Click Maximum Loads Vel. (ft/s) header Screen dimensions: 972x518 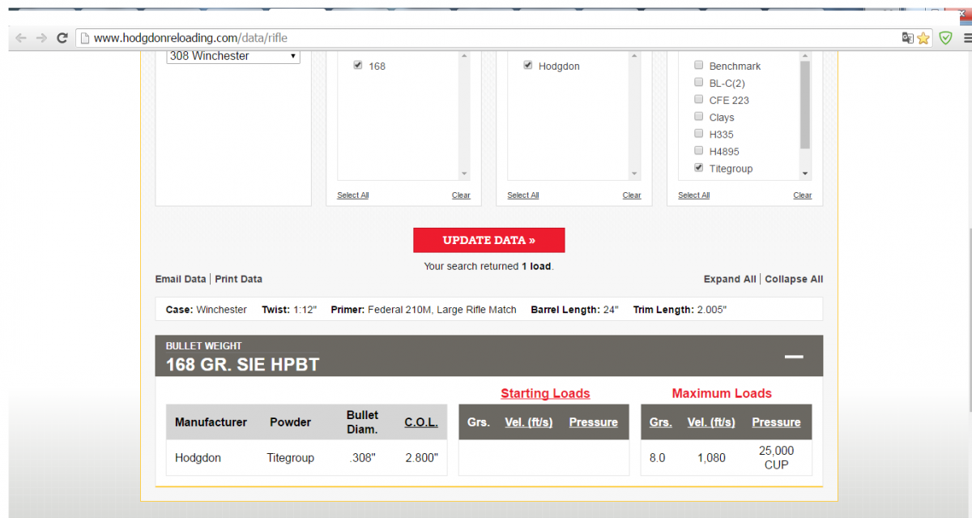point(711,422)
